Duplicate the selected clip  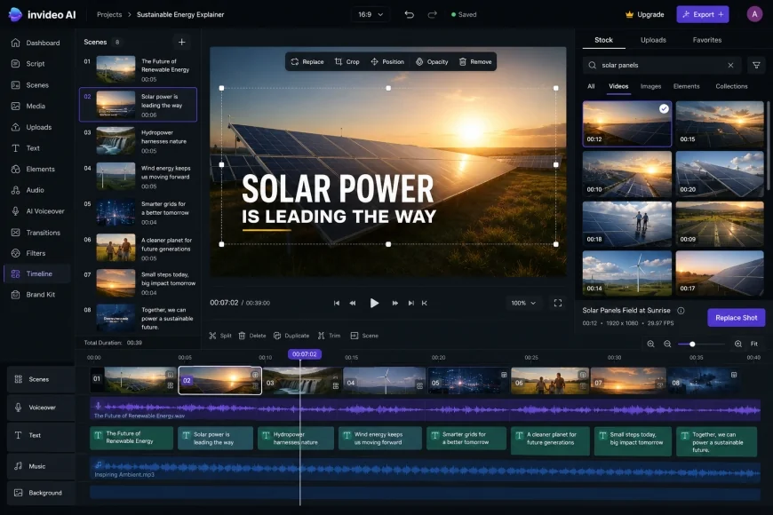291,336
